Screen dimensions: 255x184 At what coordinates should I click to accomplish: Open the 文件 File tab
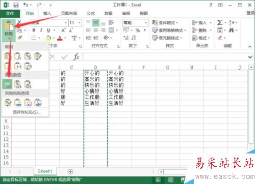10,14
